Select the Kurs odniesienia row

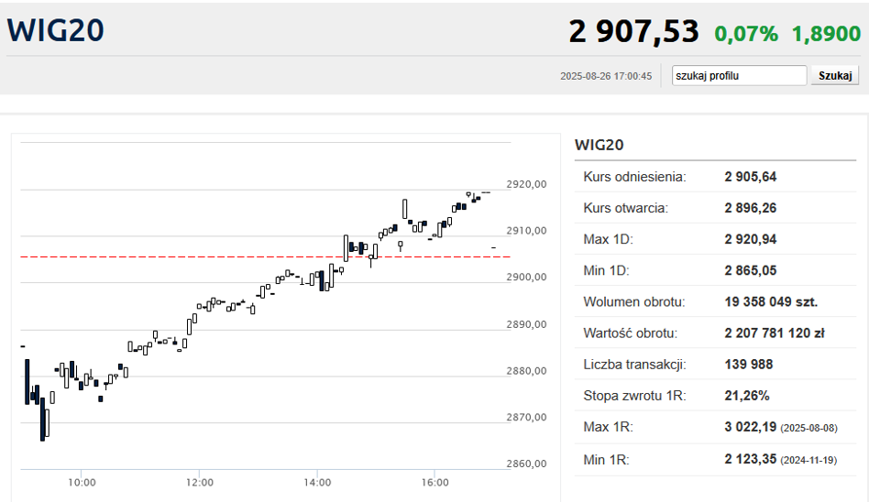coord(717,177)
